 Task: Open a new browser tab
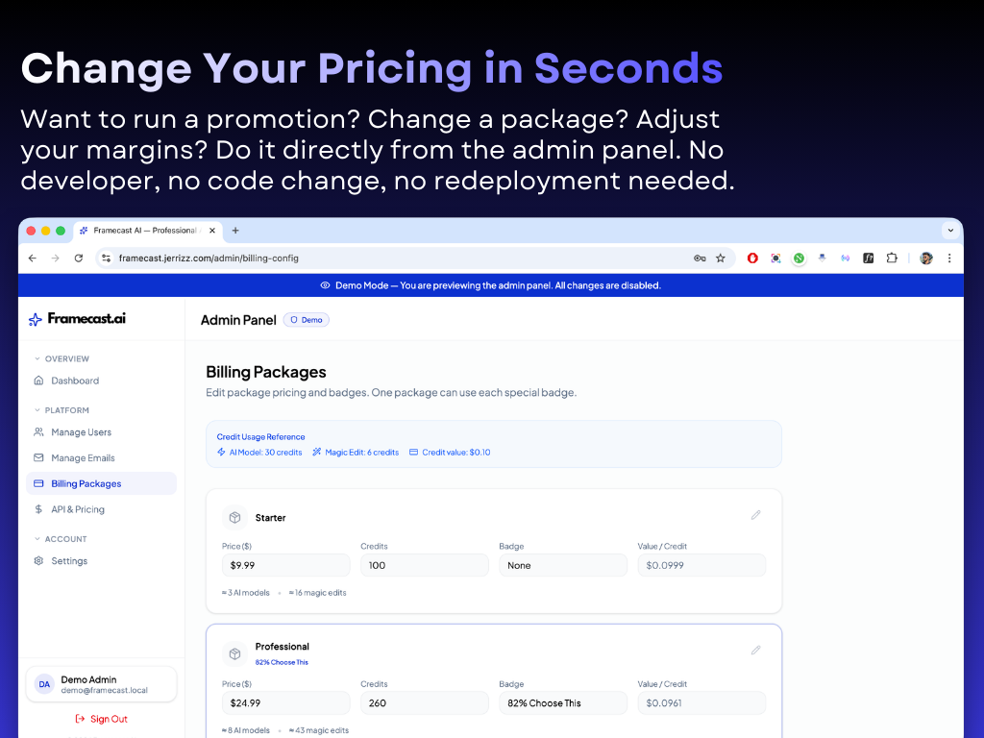(x=235, y=231)
